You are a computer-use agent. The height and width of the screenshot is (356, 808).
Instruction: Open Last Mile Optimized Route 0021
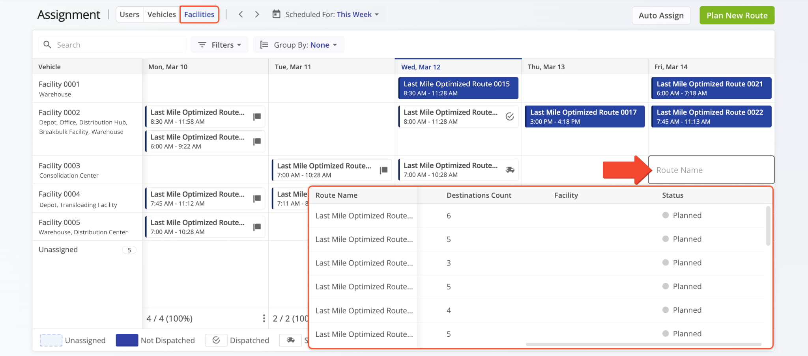coord(711,88)
